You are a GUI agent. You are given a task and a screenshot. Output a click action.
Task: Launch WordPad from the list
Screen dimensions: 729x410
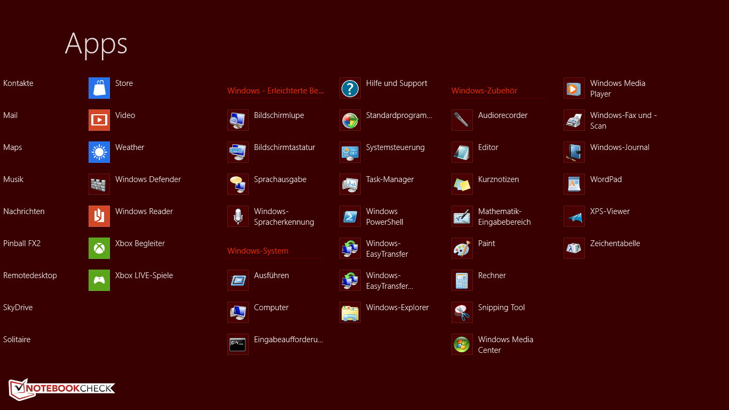point(606,179)
